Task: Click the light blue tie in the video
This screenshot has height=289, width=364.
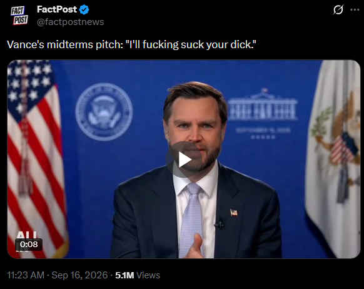Action: point(191,220)
